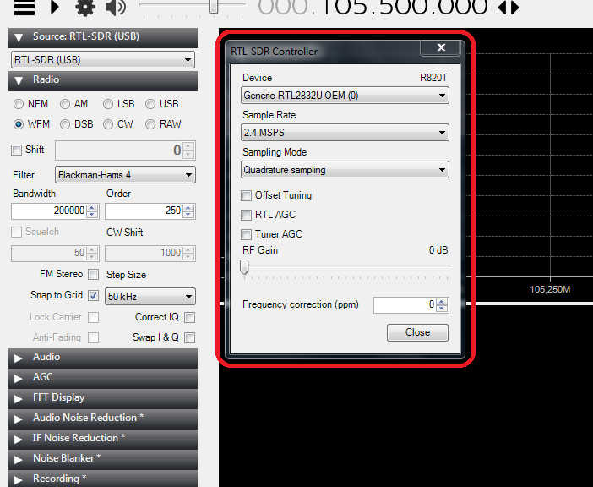Viewport: 593px width, 487px height.
Task: Click the RF Gain slider handle
Action: (244, 267)
